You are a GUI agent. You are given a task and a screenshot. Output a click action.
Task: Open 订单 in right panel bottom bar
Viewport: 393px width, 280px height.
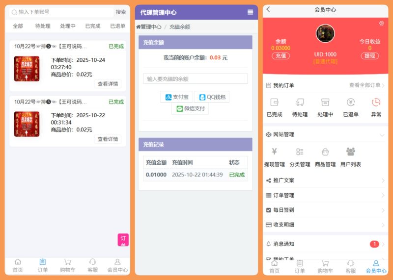[x=300, y=267]
